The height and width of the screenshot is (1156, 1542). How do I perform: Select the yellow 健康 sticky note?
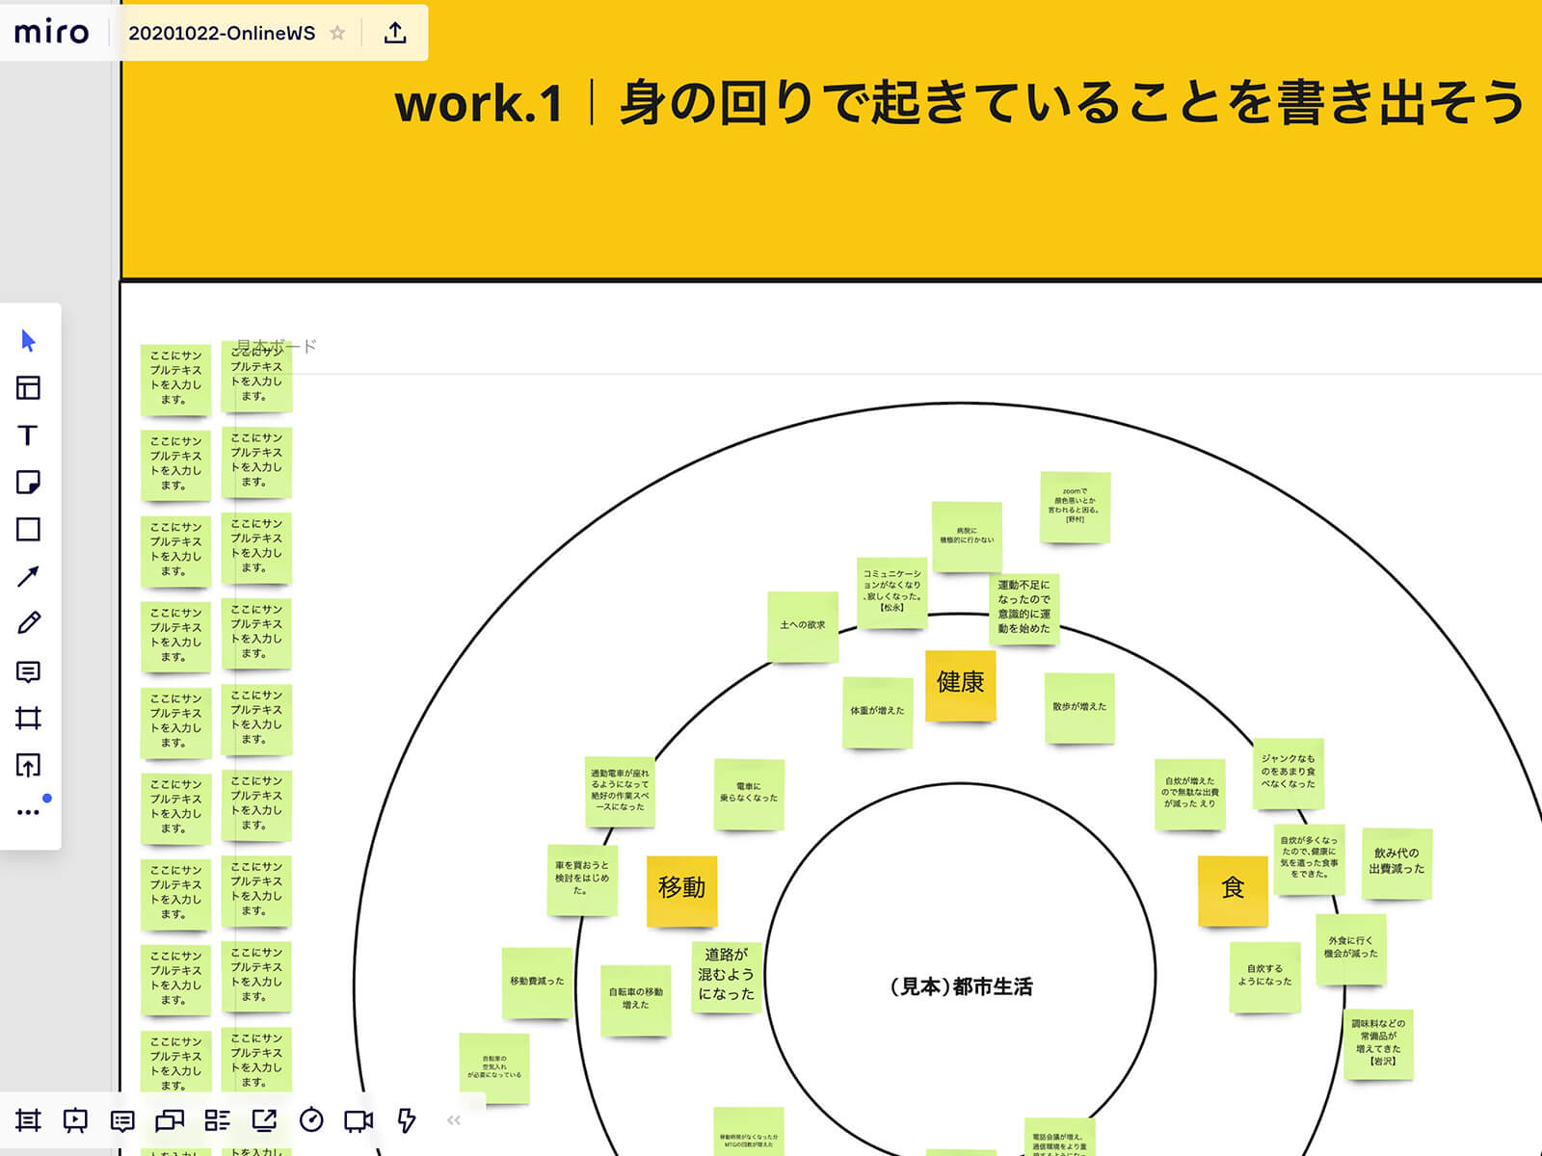coord(960,685)
